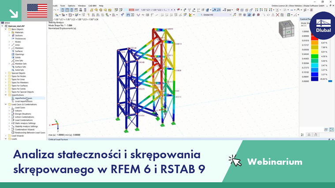Click the magnifier with red X icon
The width and height of the screenshot is (335, 188).
[x=237, y=10]
